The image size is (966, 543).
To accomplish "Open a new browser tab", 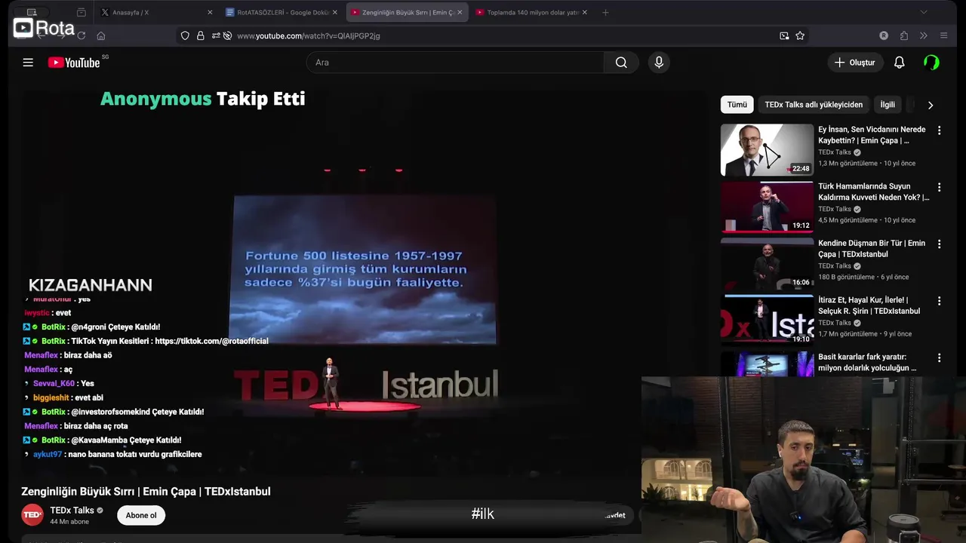I will click(x=605, y=12).
